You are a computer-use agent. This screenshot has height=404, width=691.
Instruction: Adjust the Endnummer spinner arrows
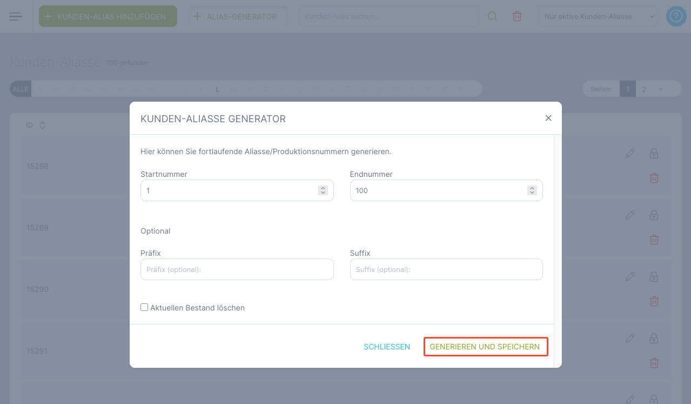click(532, 190)
